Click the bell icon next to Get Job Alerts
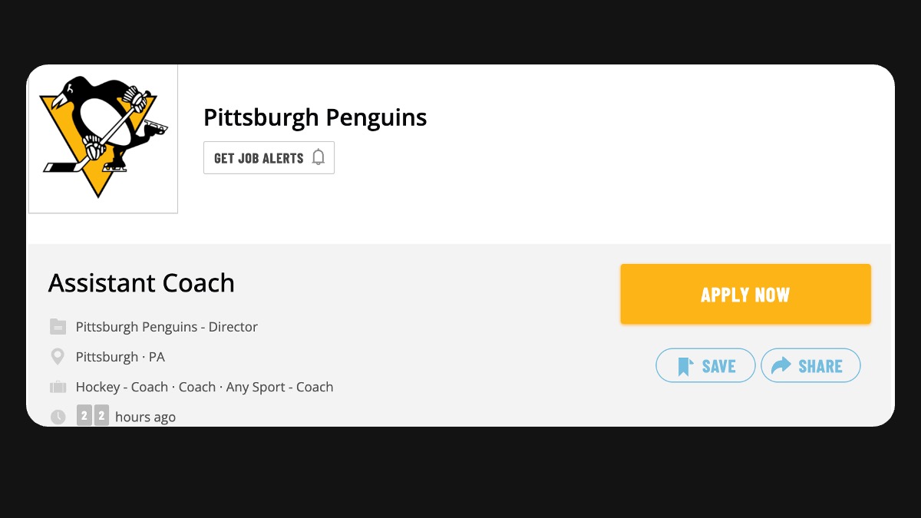 (320, 157)
